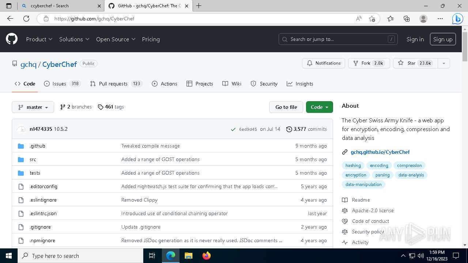The width and height of the screenshot is (468, 263).
Task: Click Go to file button
Action: (286, 107)
